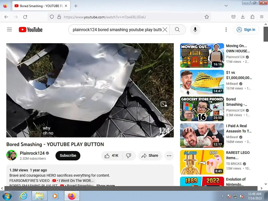The width and height of the screenshot is (268, 201).
Task: Share the video
Action: coord(150,155)
